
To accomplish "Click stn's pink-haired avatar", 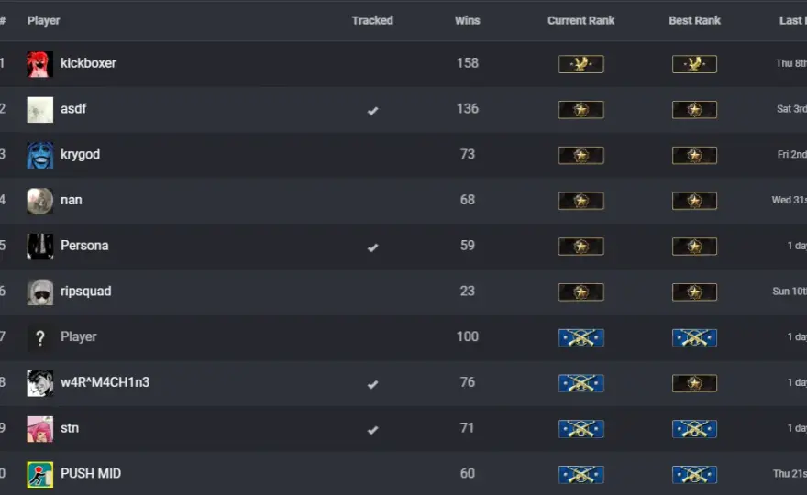I will pyautogui.click(x=39, y=429).
